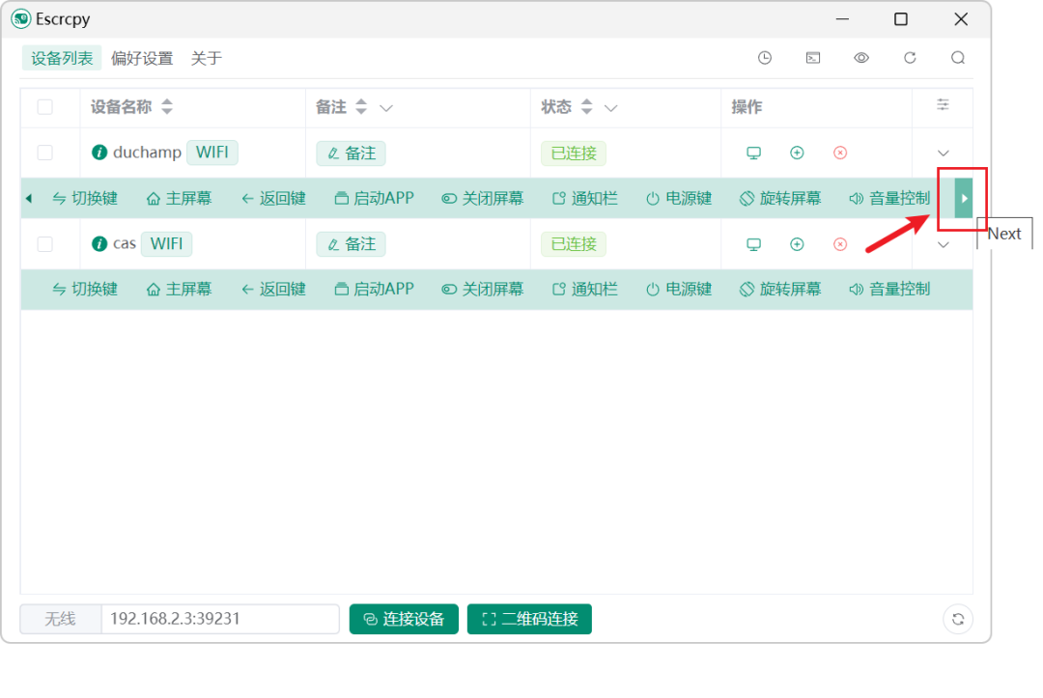Click the info icon beside duchamp
This screenshot has width=1043, height=698.
pyautogui.click(x=99, y=153)
